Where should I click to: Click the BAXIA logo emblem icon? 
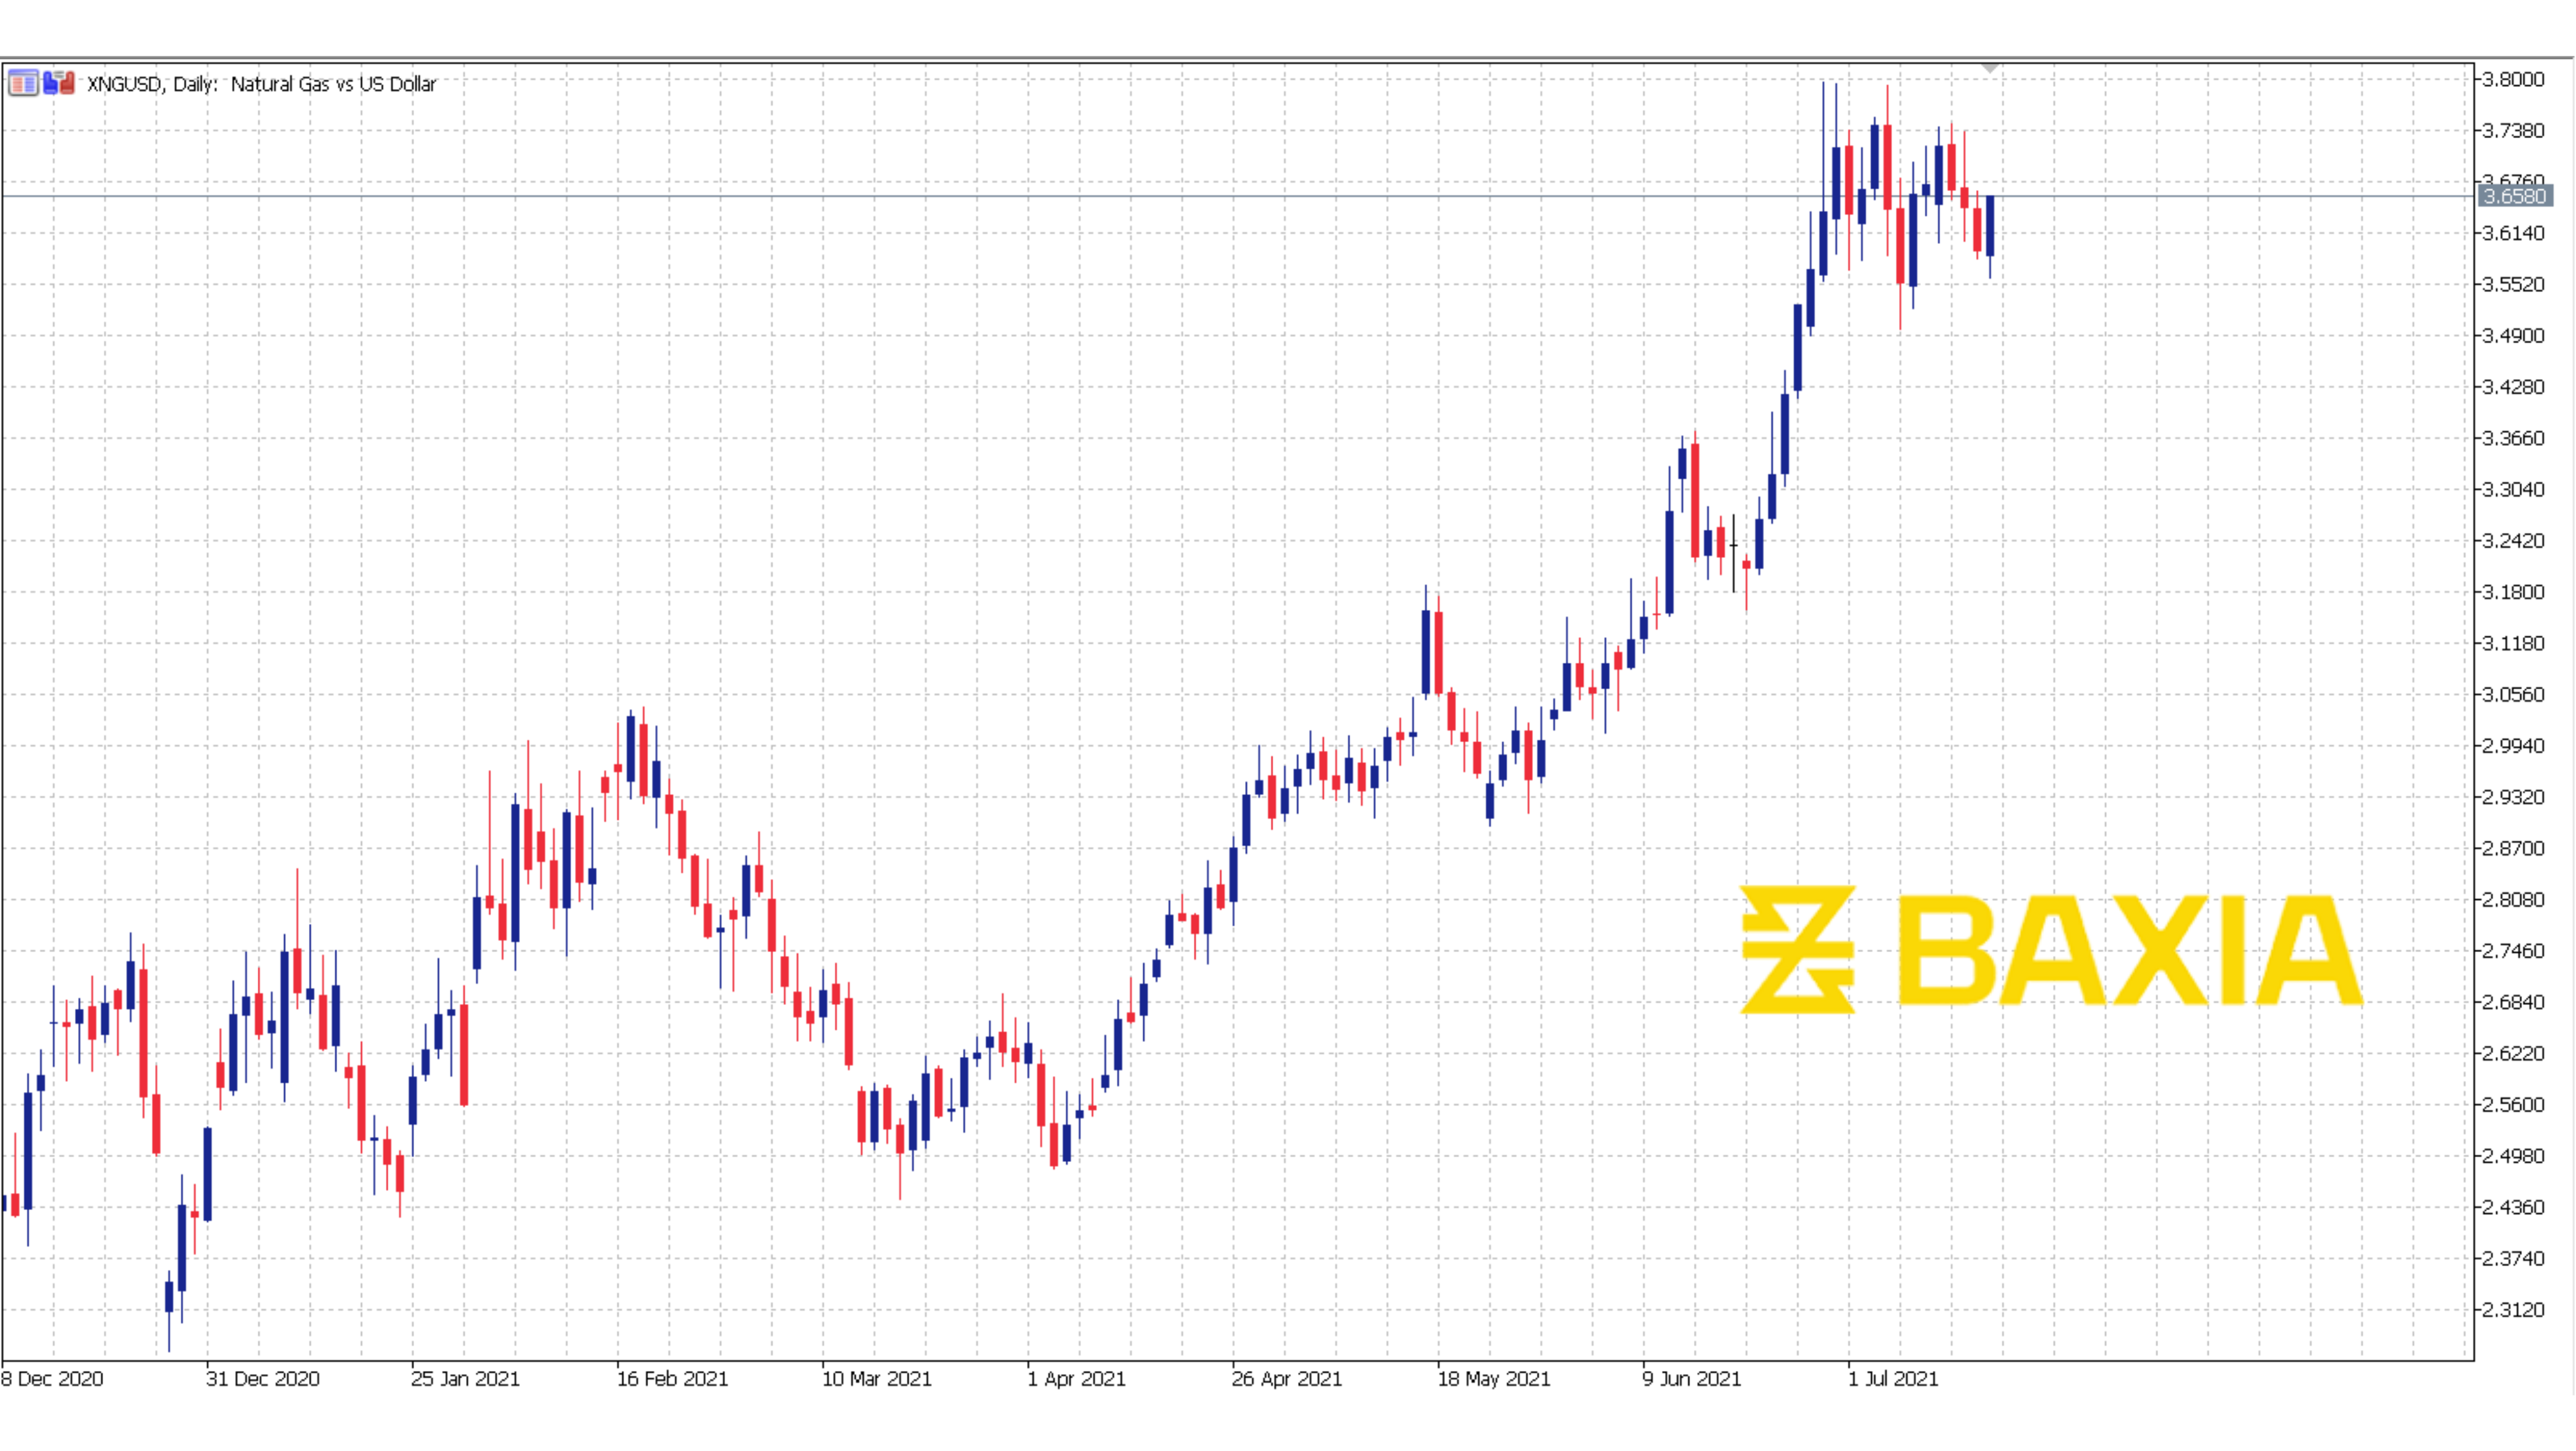[1797, 950]
